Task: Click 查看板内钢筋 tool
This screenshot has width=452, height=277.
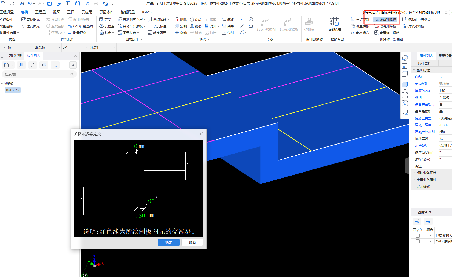Action: 387,33
